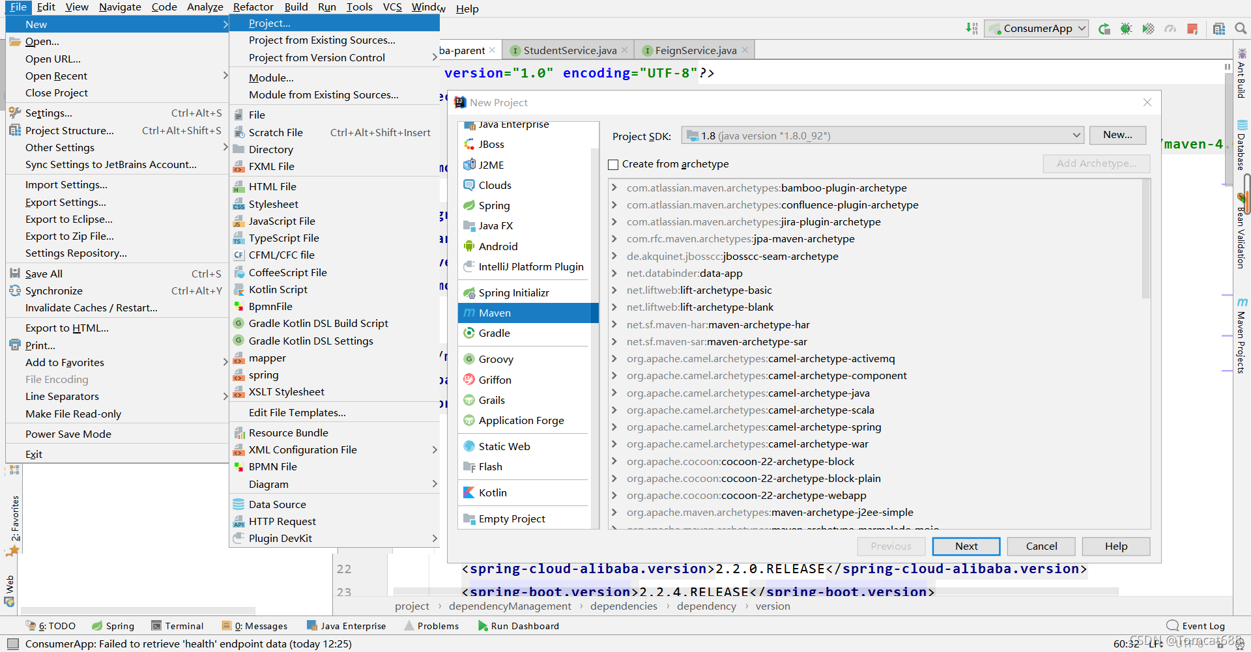The height and width of the screenshot is (652, 1251).
Task: Click the archetype list vertical scrollbar
Action: [x=1145, y=239]
